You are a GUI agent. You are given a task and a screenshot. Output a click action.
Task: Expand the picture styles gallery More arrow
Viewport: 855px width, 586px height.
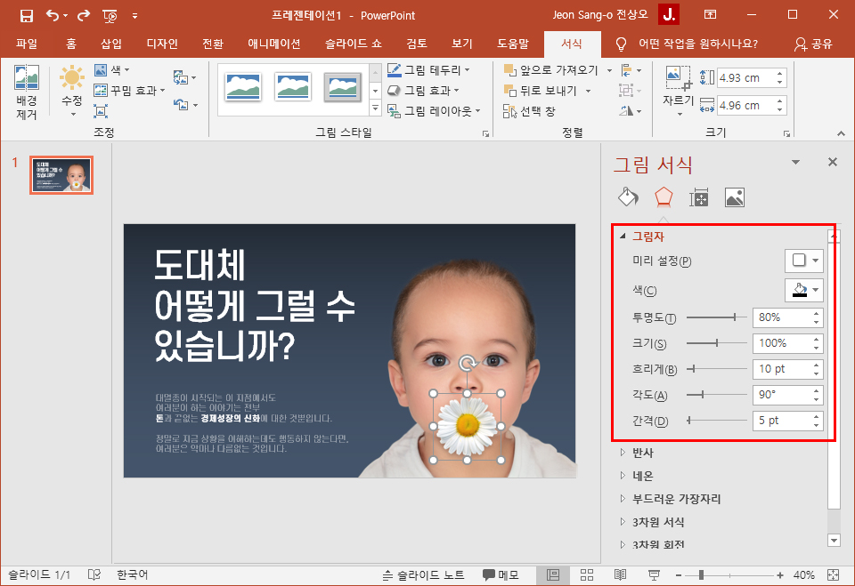(x=375, y=108)
